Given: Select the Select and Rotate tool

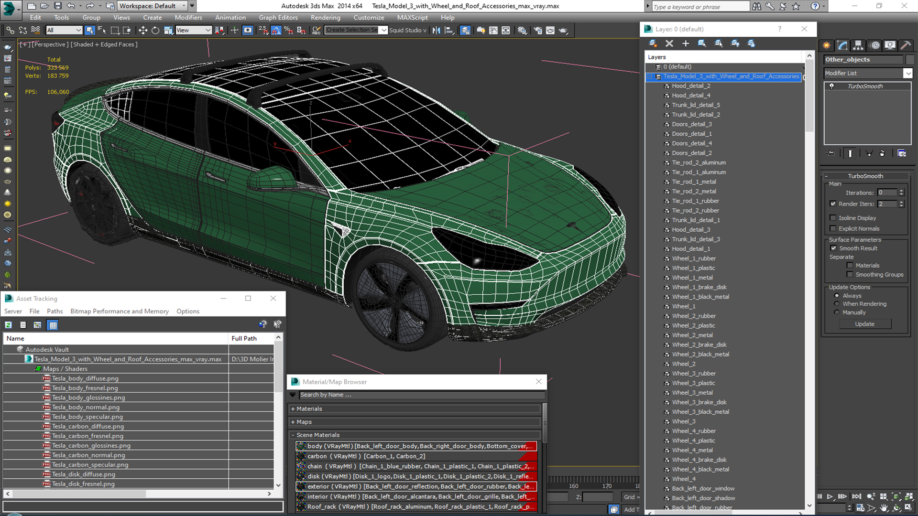Looking at the screenshot, I should click(x=155, y=30).
